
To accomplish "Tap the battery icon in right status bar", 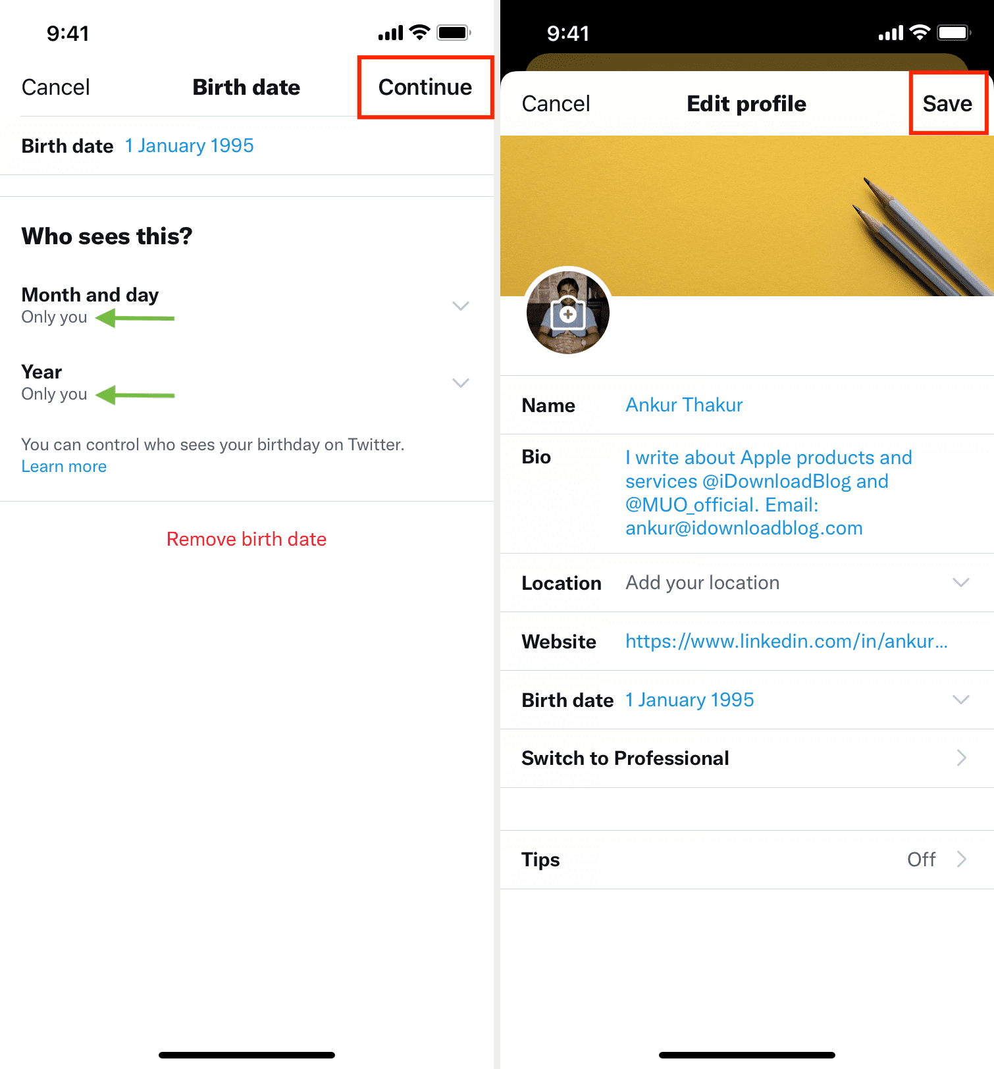I will (x=954, y=33).
